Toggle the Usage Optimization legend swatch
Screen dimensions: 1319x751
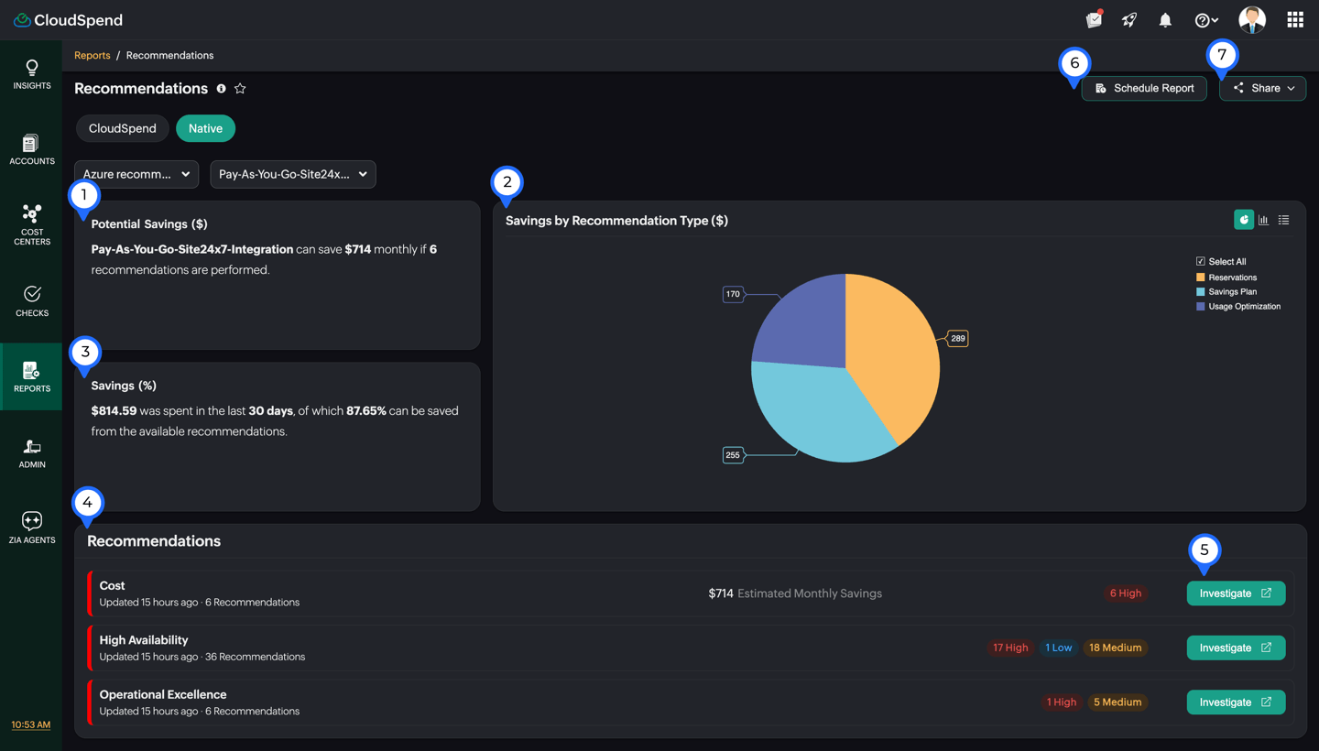tap(1201, 307)
